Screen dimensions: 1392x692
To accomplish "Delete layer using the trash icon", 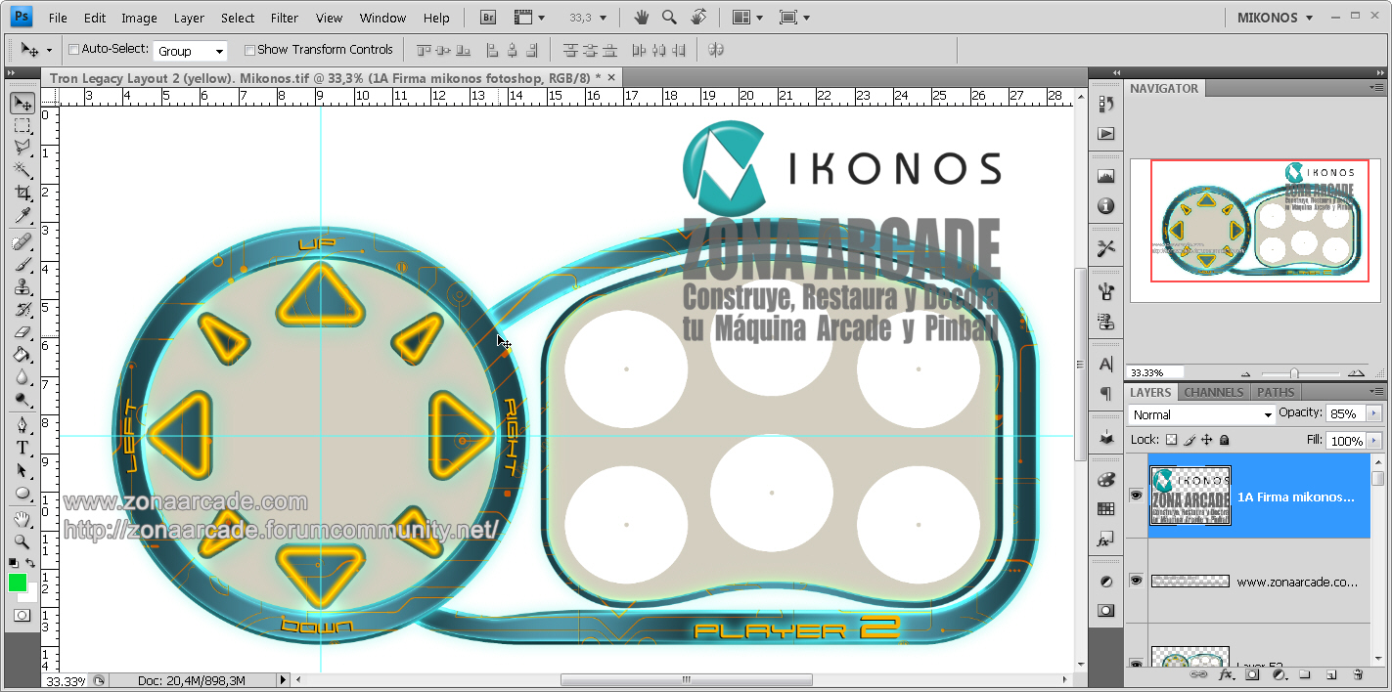I will 1357,674.
